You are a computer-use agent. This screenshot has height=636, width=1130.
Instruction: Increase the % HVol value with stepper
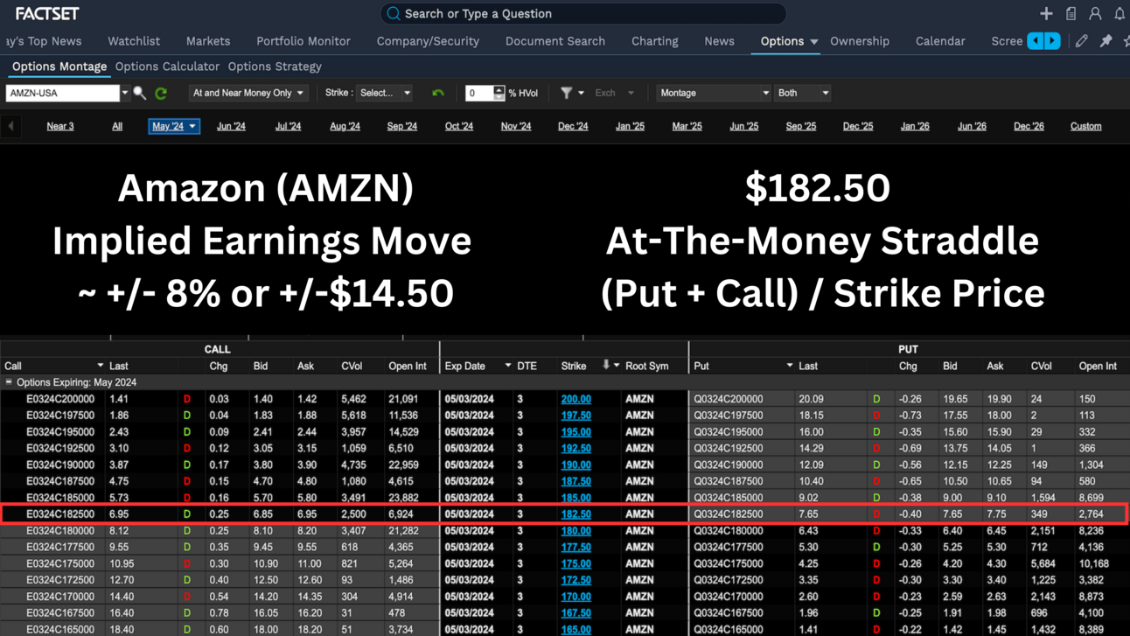[499, 89]
